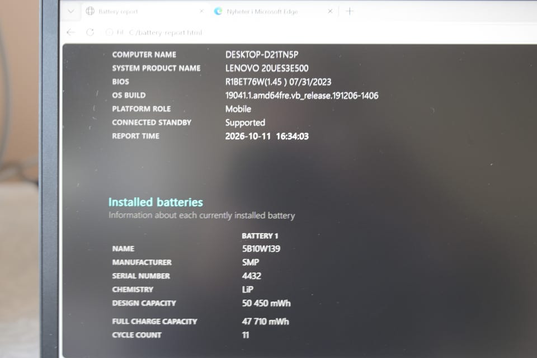
Task: Select report time '2026-10-11 16:34:03'
Action: pyautogui.click(x=267, y=136)
